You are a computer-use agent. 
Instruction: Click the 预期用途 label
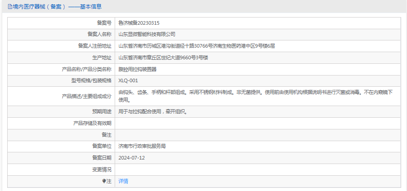click(102, 112)
